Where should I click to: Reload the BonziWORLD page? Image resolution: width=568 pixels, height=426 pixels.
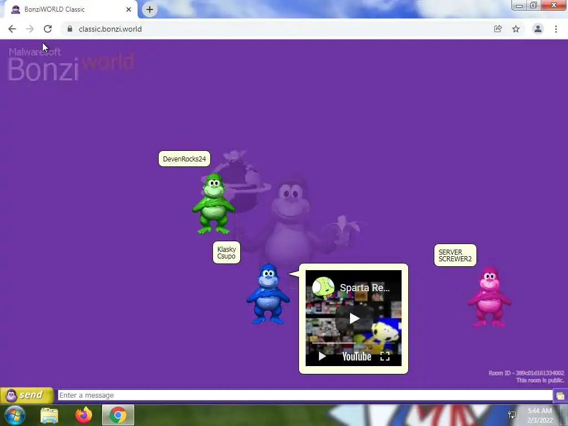[48, 29]
